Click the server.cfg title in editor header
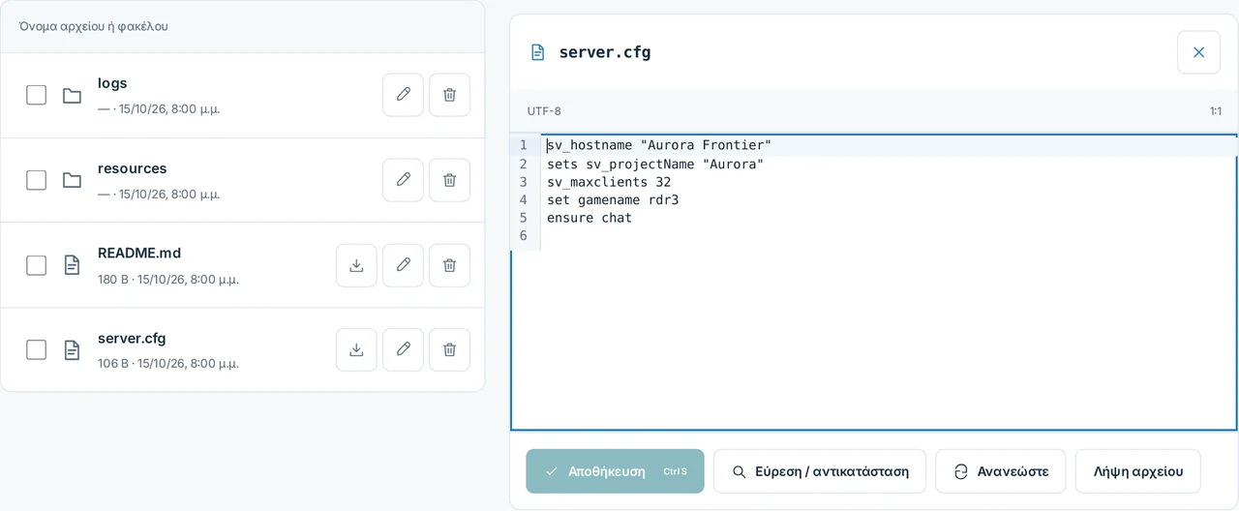The image size is (1239, 511). coord(605,52)
